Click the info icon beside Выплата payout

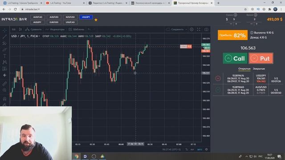point(252,32)
